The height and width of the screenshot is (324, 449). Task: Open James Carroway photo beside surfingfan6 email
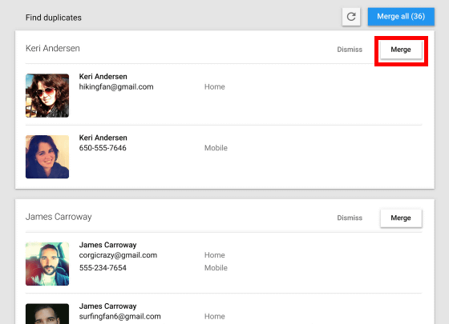(47, 314)
